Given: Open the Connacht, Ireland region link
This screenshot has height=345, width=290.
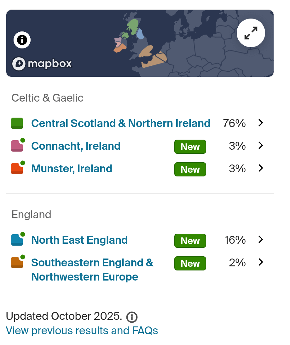Looking at the screenshot, I should pyautogui.click(x=76, y=146).
